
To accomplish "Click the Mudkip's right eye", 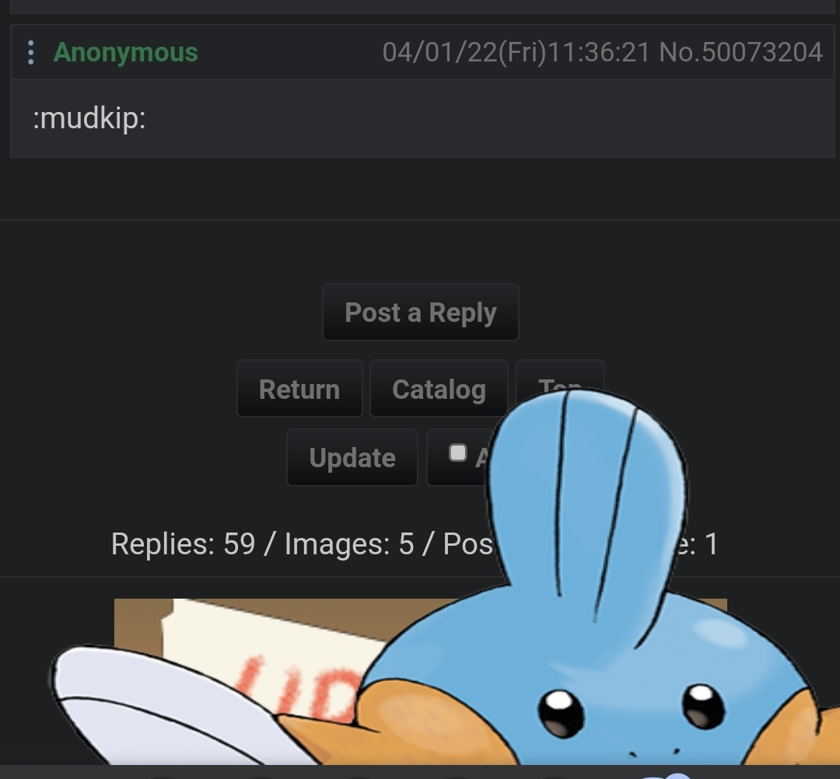I will point(703,706).
